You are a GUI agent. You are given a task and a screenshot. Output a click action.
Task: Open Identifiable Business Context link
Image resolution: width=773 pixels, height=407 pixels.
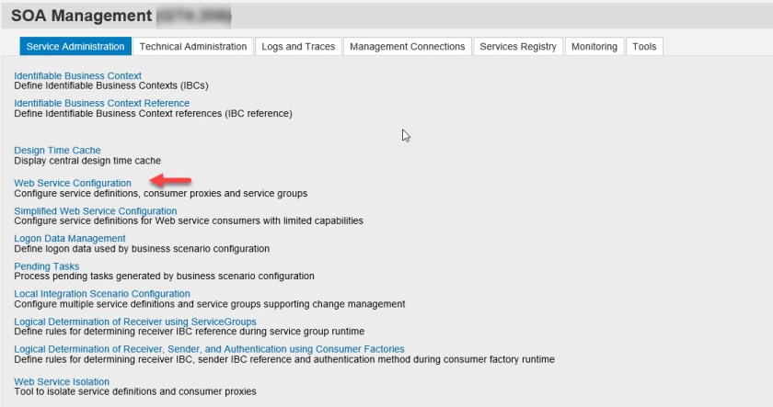click(78, 75)
